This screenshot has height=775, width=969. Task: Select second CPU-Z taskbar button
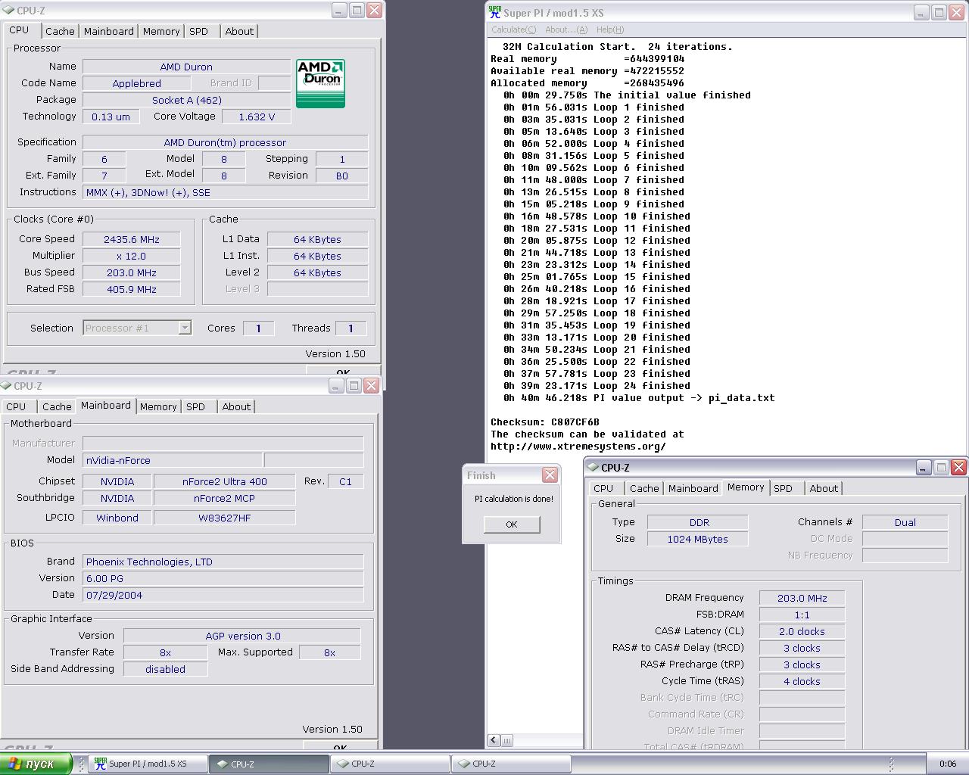point(390,764)
